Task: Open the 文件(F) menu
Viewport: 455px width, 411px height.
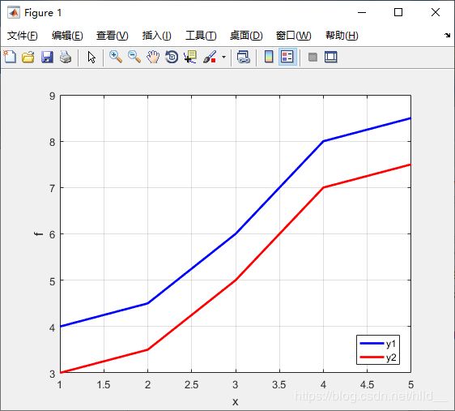Action: tap(23, 36)
